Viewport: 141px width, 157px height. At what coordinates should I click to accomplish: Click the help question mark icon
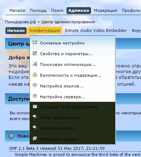[x=11, y=136]
